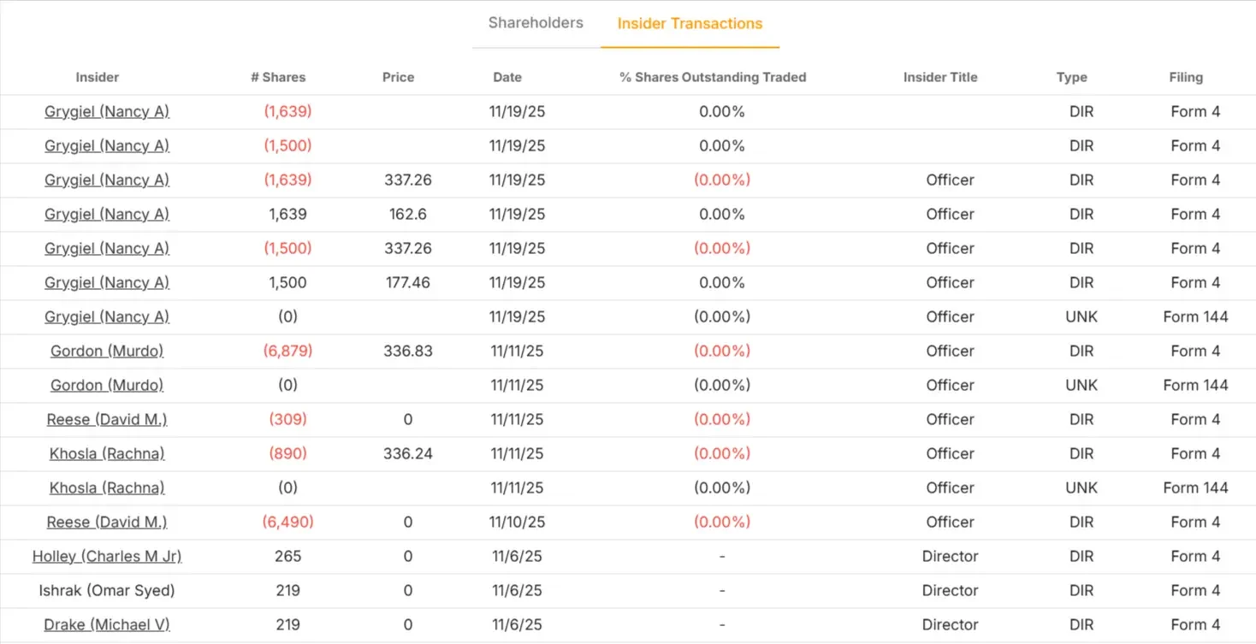Click the Date column header
This screenshot has width=1256, height=644.
507,77
